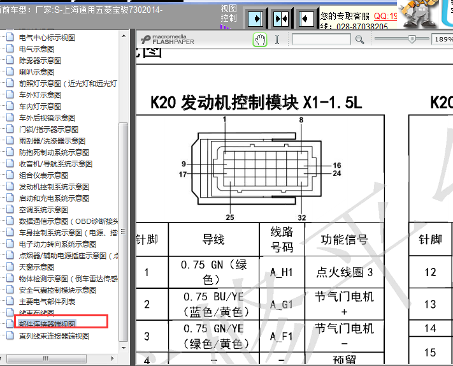The height and width of the screenshot is (366, 453).
Task: Open 电气示意图 document
Action: point(36,49)
